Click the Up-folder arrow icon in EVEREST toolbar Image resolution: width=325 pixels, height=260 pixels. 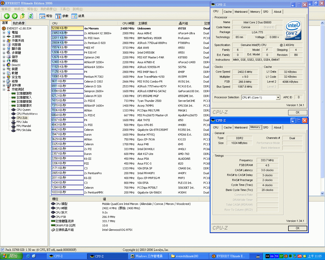(x=23, y=16)
